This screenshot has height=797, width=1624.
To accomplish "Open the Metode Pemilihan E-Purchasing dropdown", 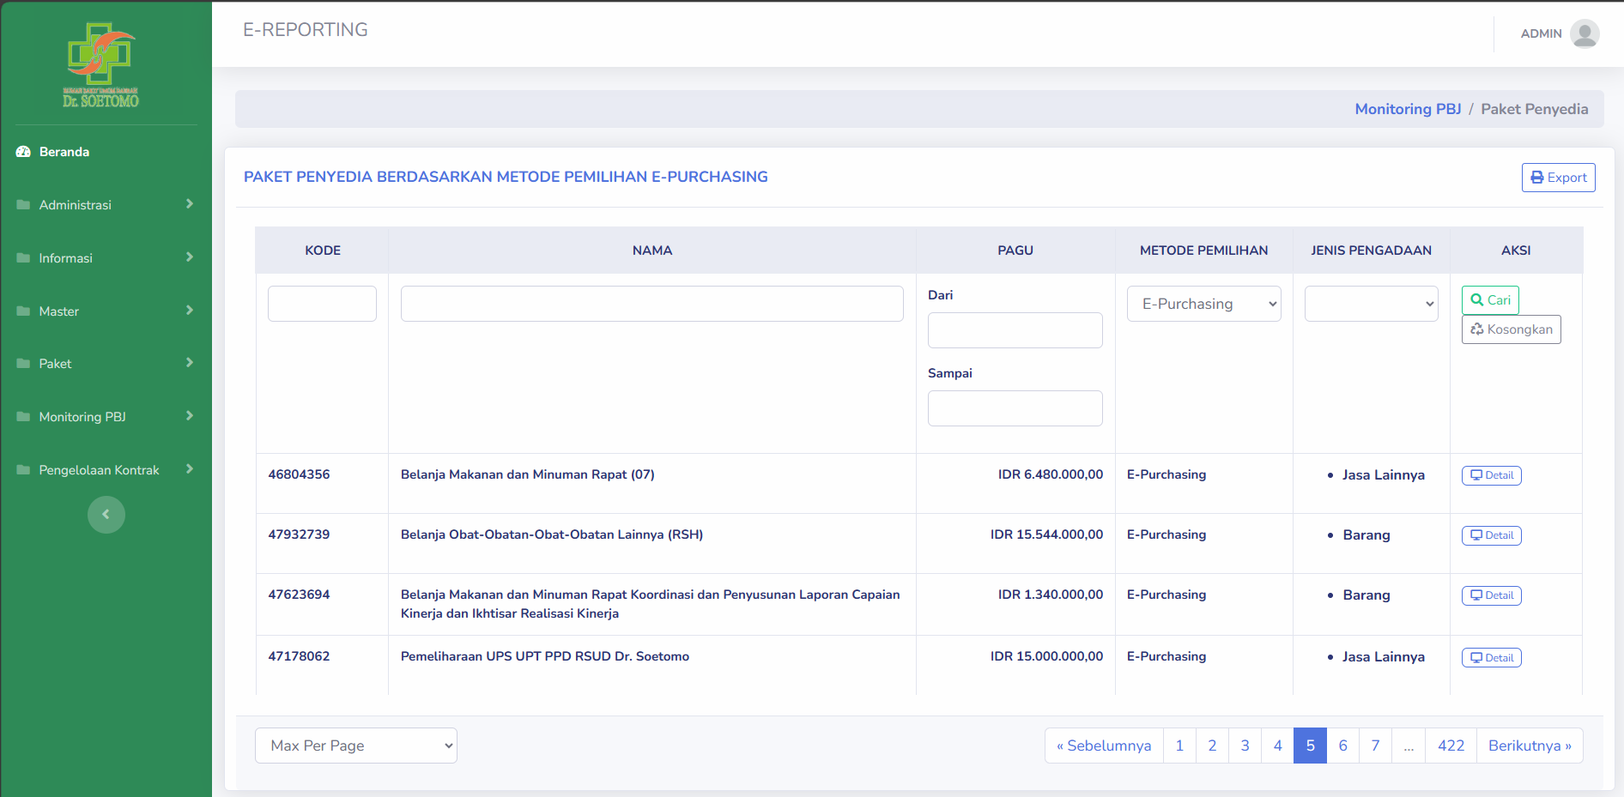I will (1203, 304).
